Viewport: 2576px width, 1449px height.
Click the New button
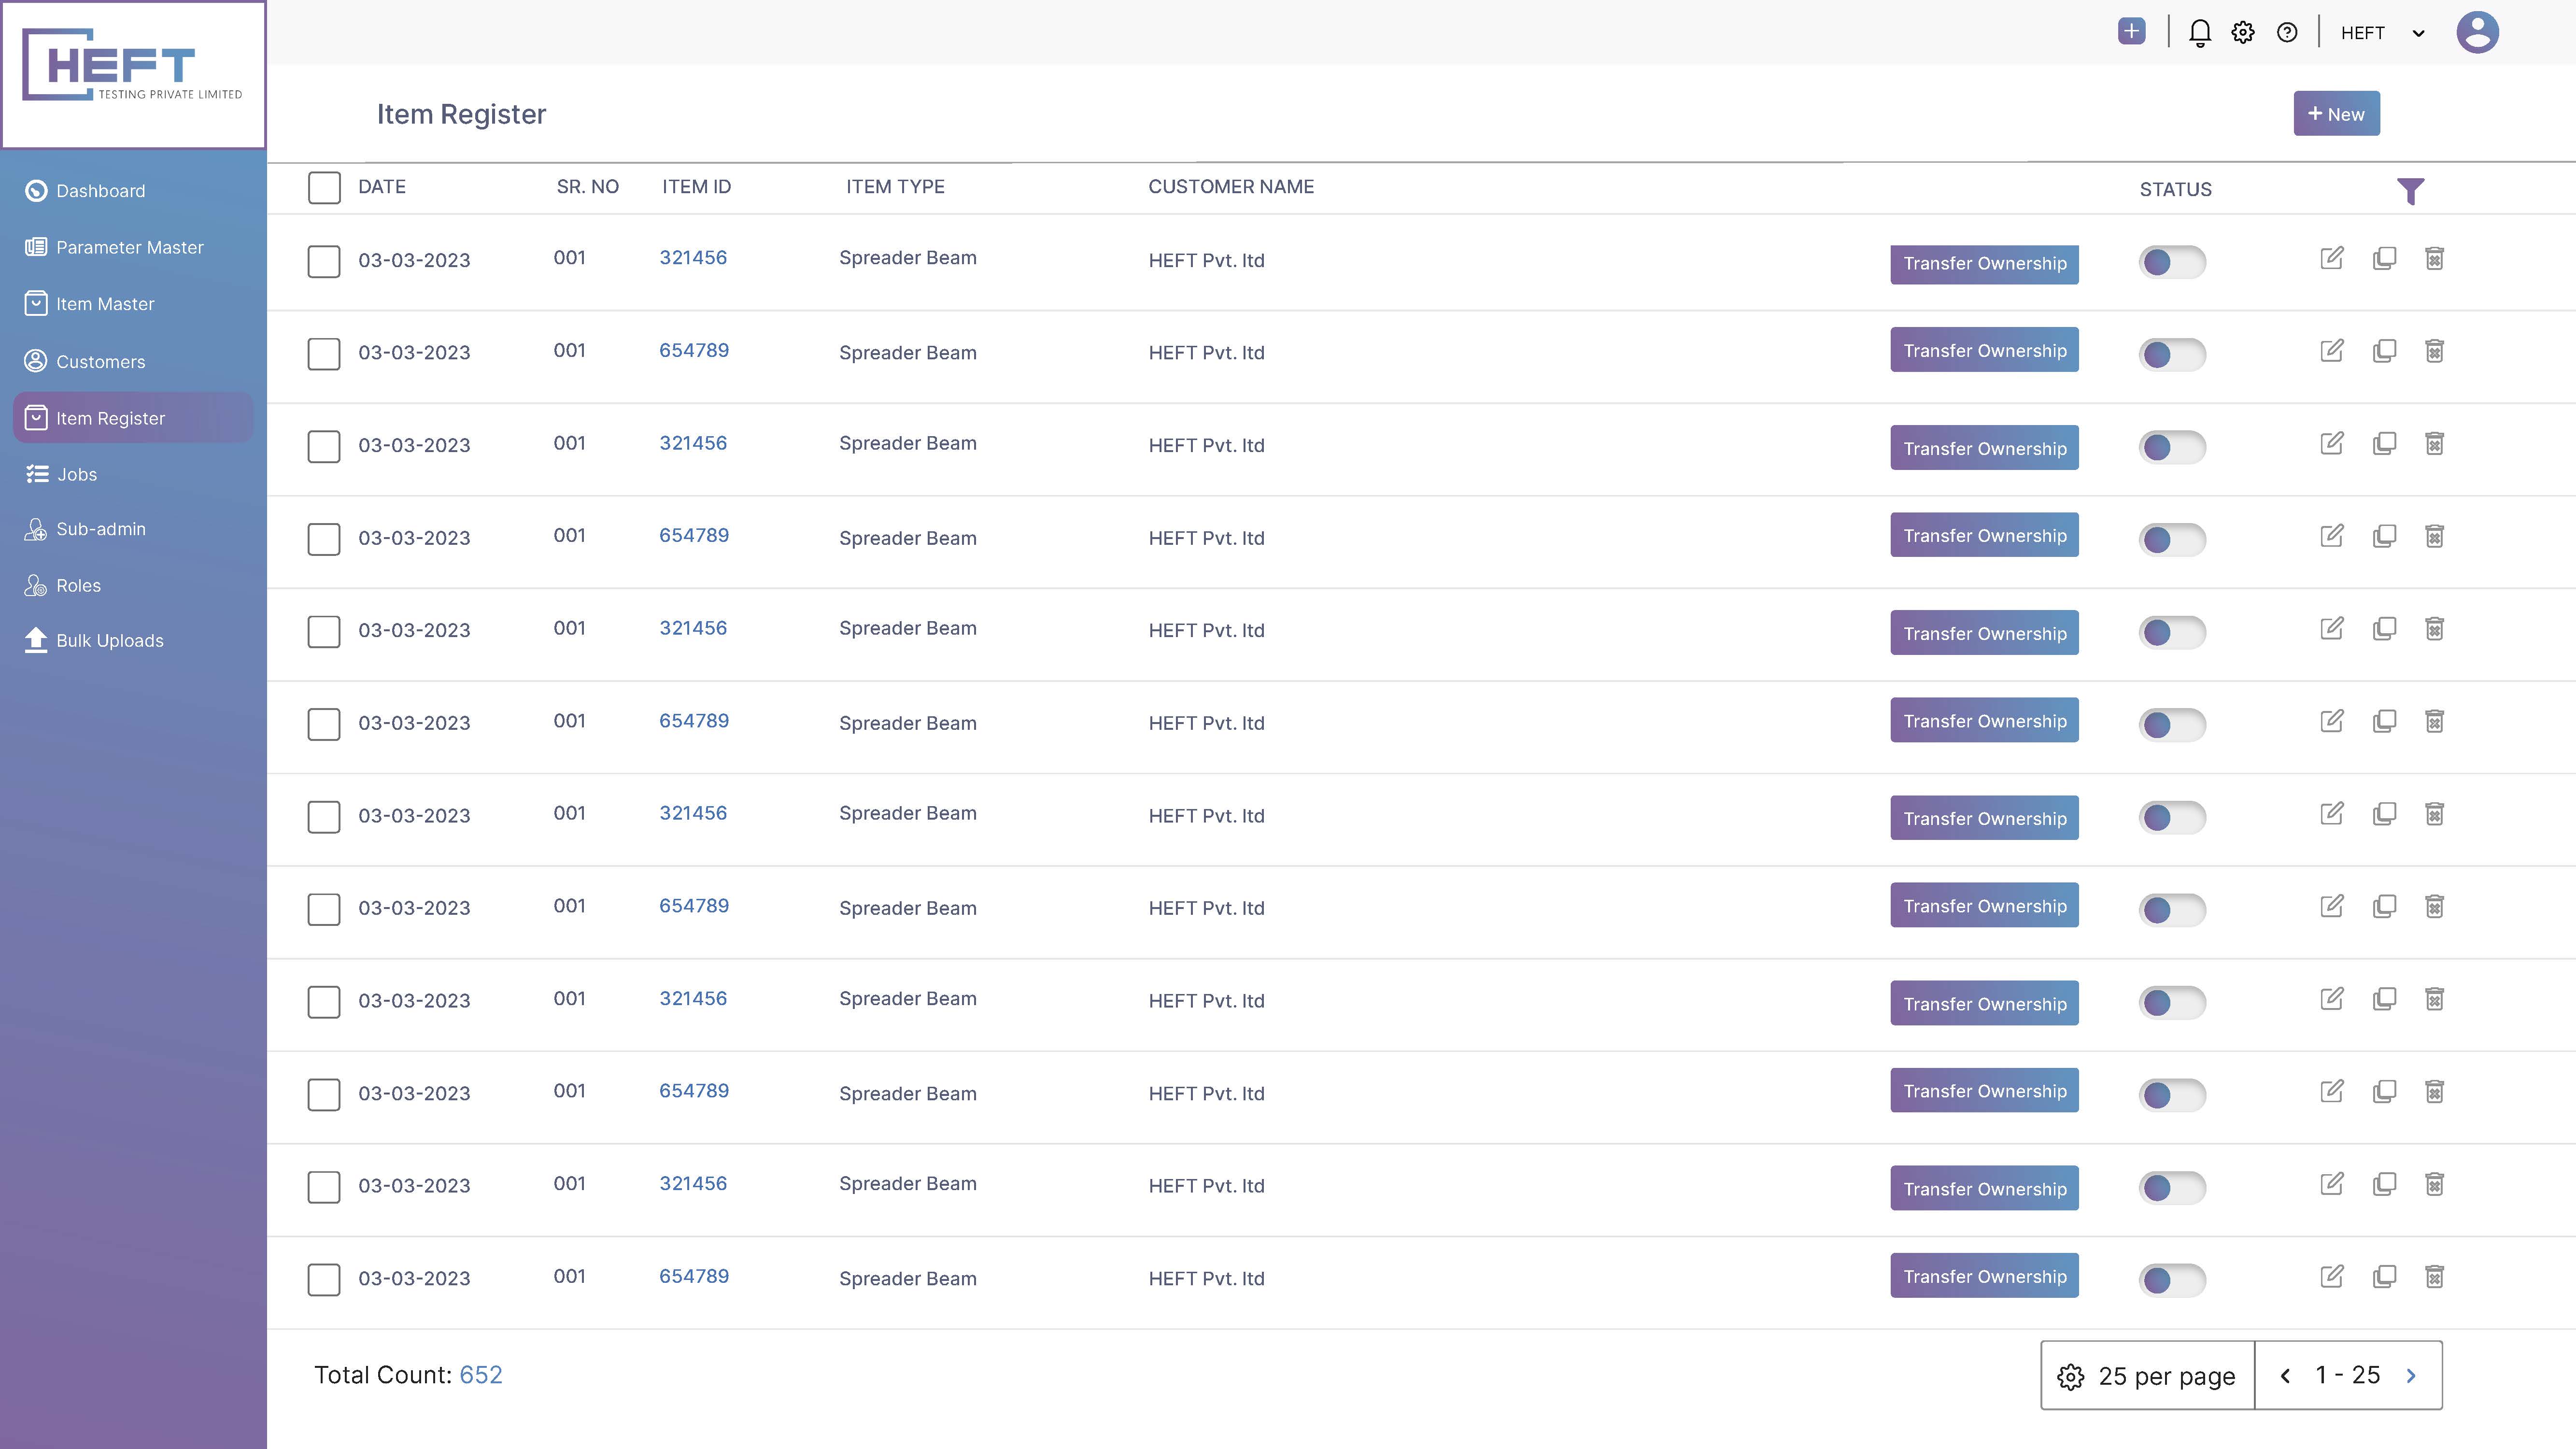point(2336,113)
